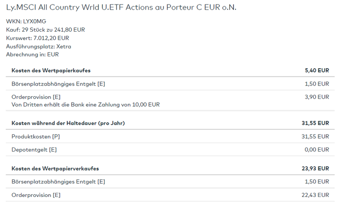Viewport: 339px width, 202px height.
Task: Click the 23,93 EUR sale cost total
Action: (316, 169)
